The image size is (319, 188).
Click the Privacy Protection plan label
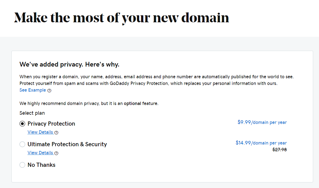(51, 124)
